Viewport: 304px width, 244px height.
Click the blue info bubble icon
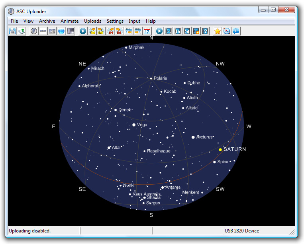pyautogui.click(x=236, y=31)
